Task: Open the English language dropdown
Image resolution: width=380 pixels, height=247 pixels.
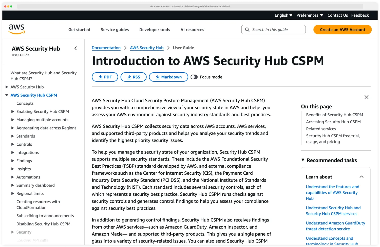Action: click(x=283, y=15)
